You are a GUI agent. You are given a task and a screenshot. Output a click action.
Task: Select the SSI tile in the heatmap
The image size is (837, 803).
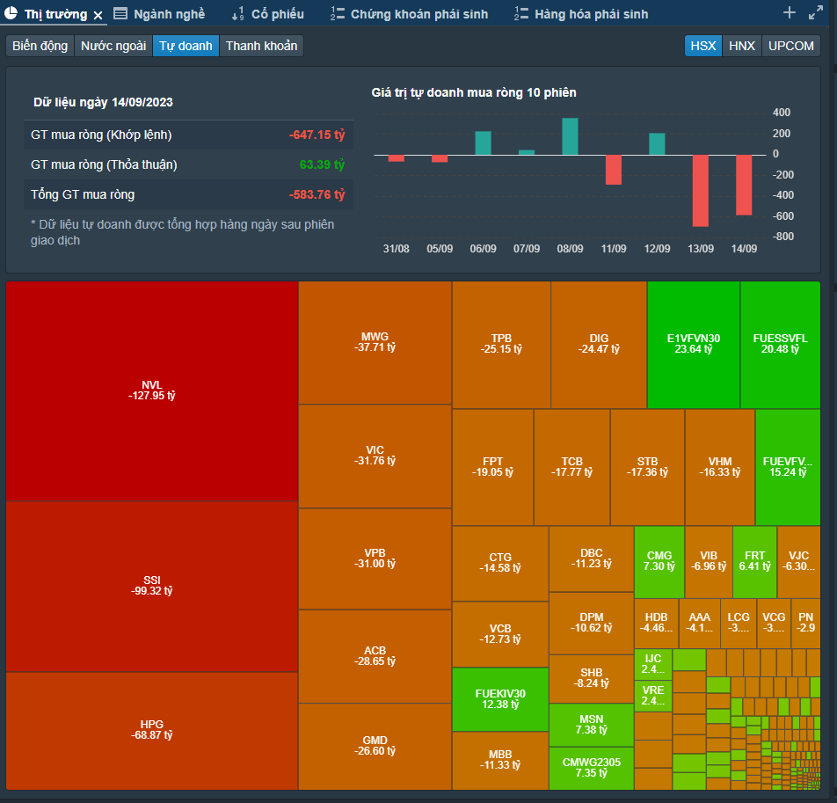click(x=151, y=587)
